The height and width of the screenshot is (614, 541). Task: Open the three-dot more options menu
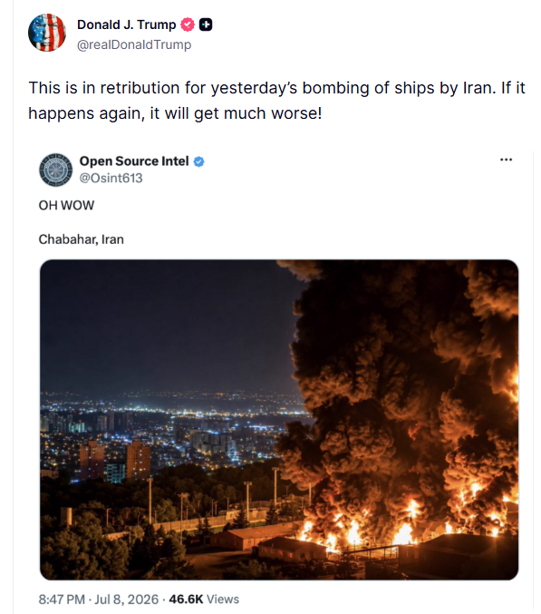pyautogui.click(x=506, y=160)
